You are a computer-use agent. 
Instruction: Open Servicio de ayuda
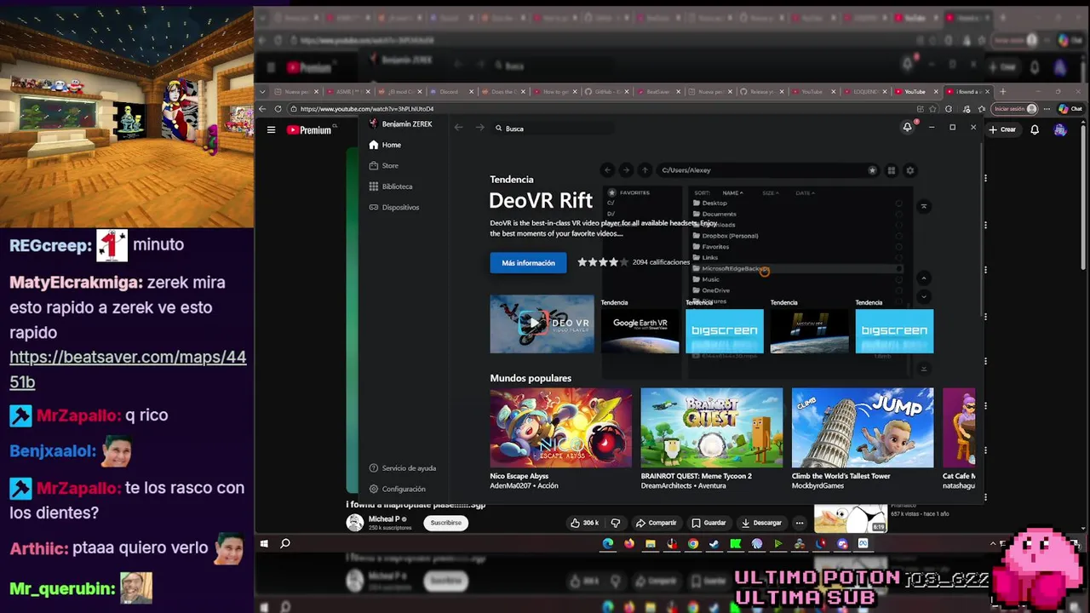point(403,468)
